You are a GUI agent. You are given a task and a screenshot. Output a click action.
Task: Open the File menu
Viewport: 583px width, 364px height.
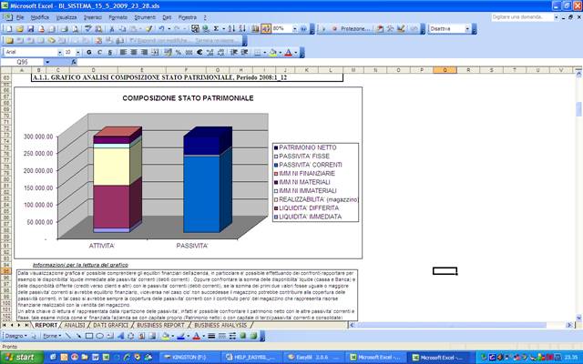20,17
